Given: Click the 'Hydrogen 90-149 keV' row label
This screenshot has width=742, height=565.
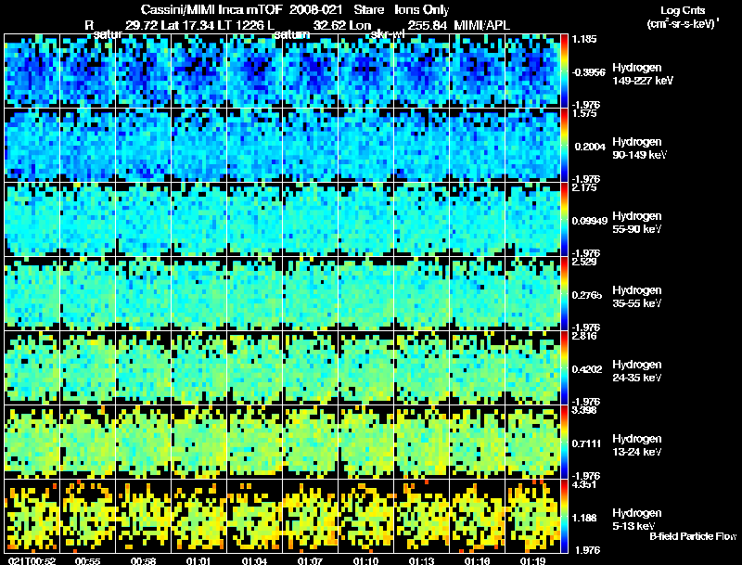Looking at the screenshot, I should (640, 148).
